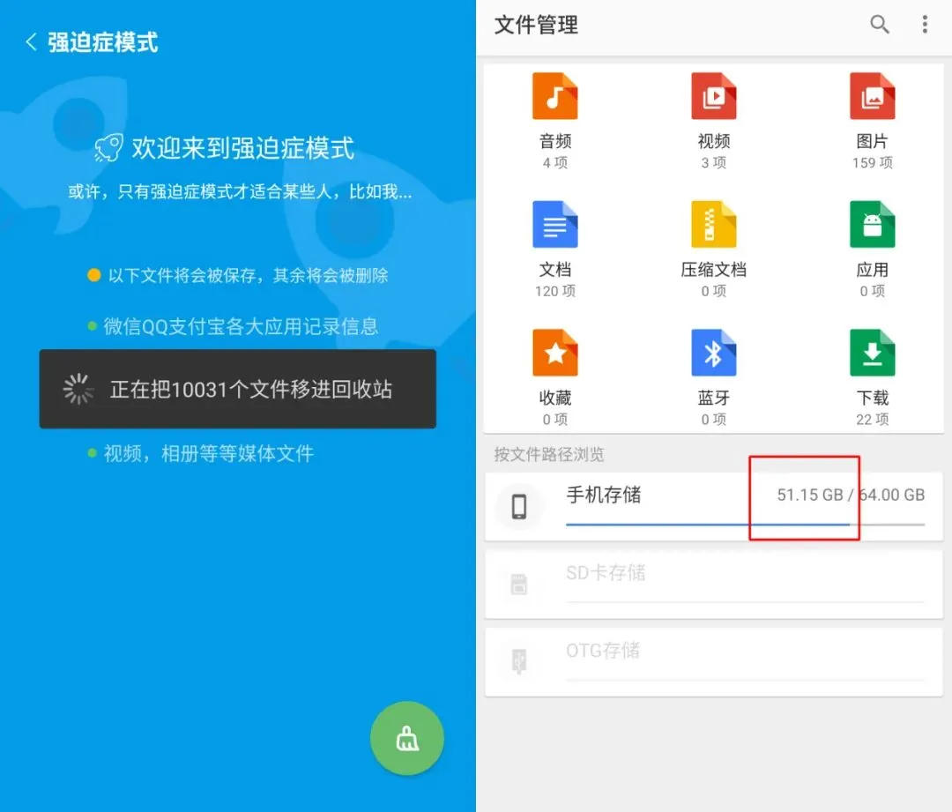Tap the OTG USB storage icon
Screen dimensions: 952x812
tap(519, 660)
